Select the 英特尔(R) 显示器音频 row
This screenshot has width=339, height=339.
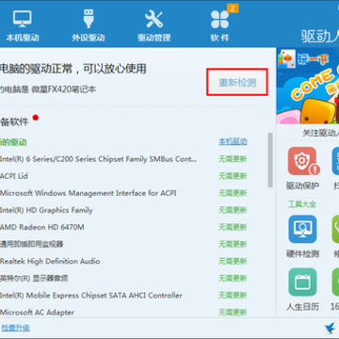tap(123, 278)
